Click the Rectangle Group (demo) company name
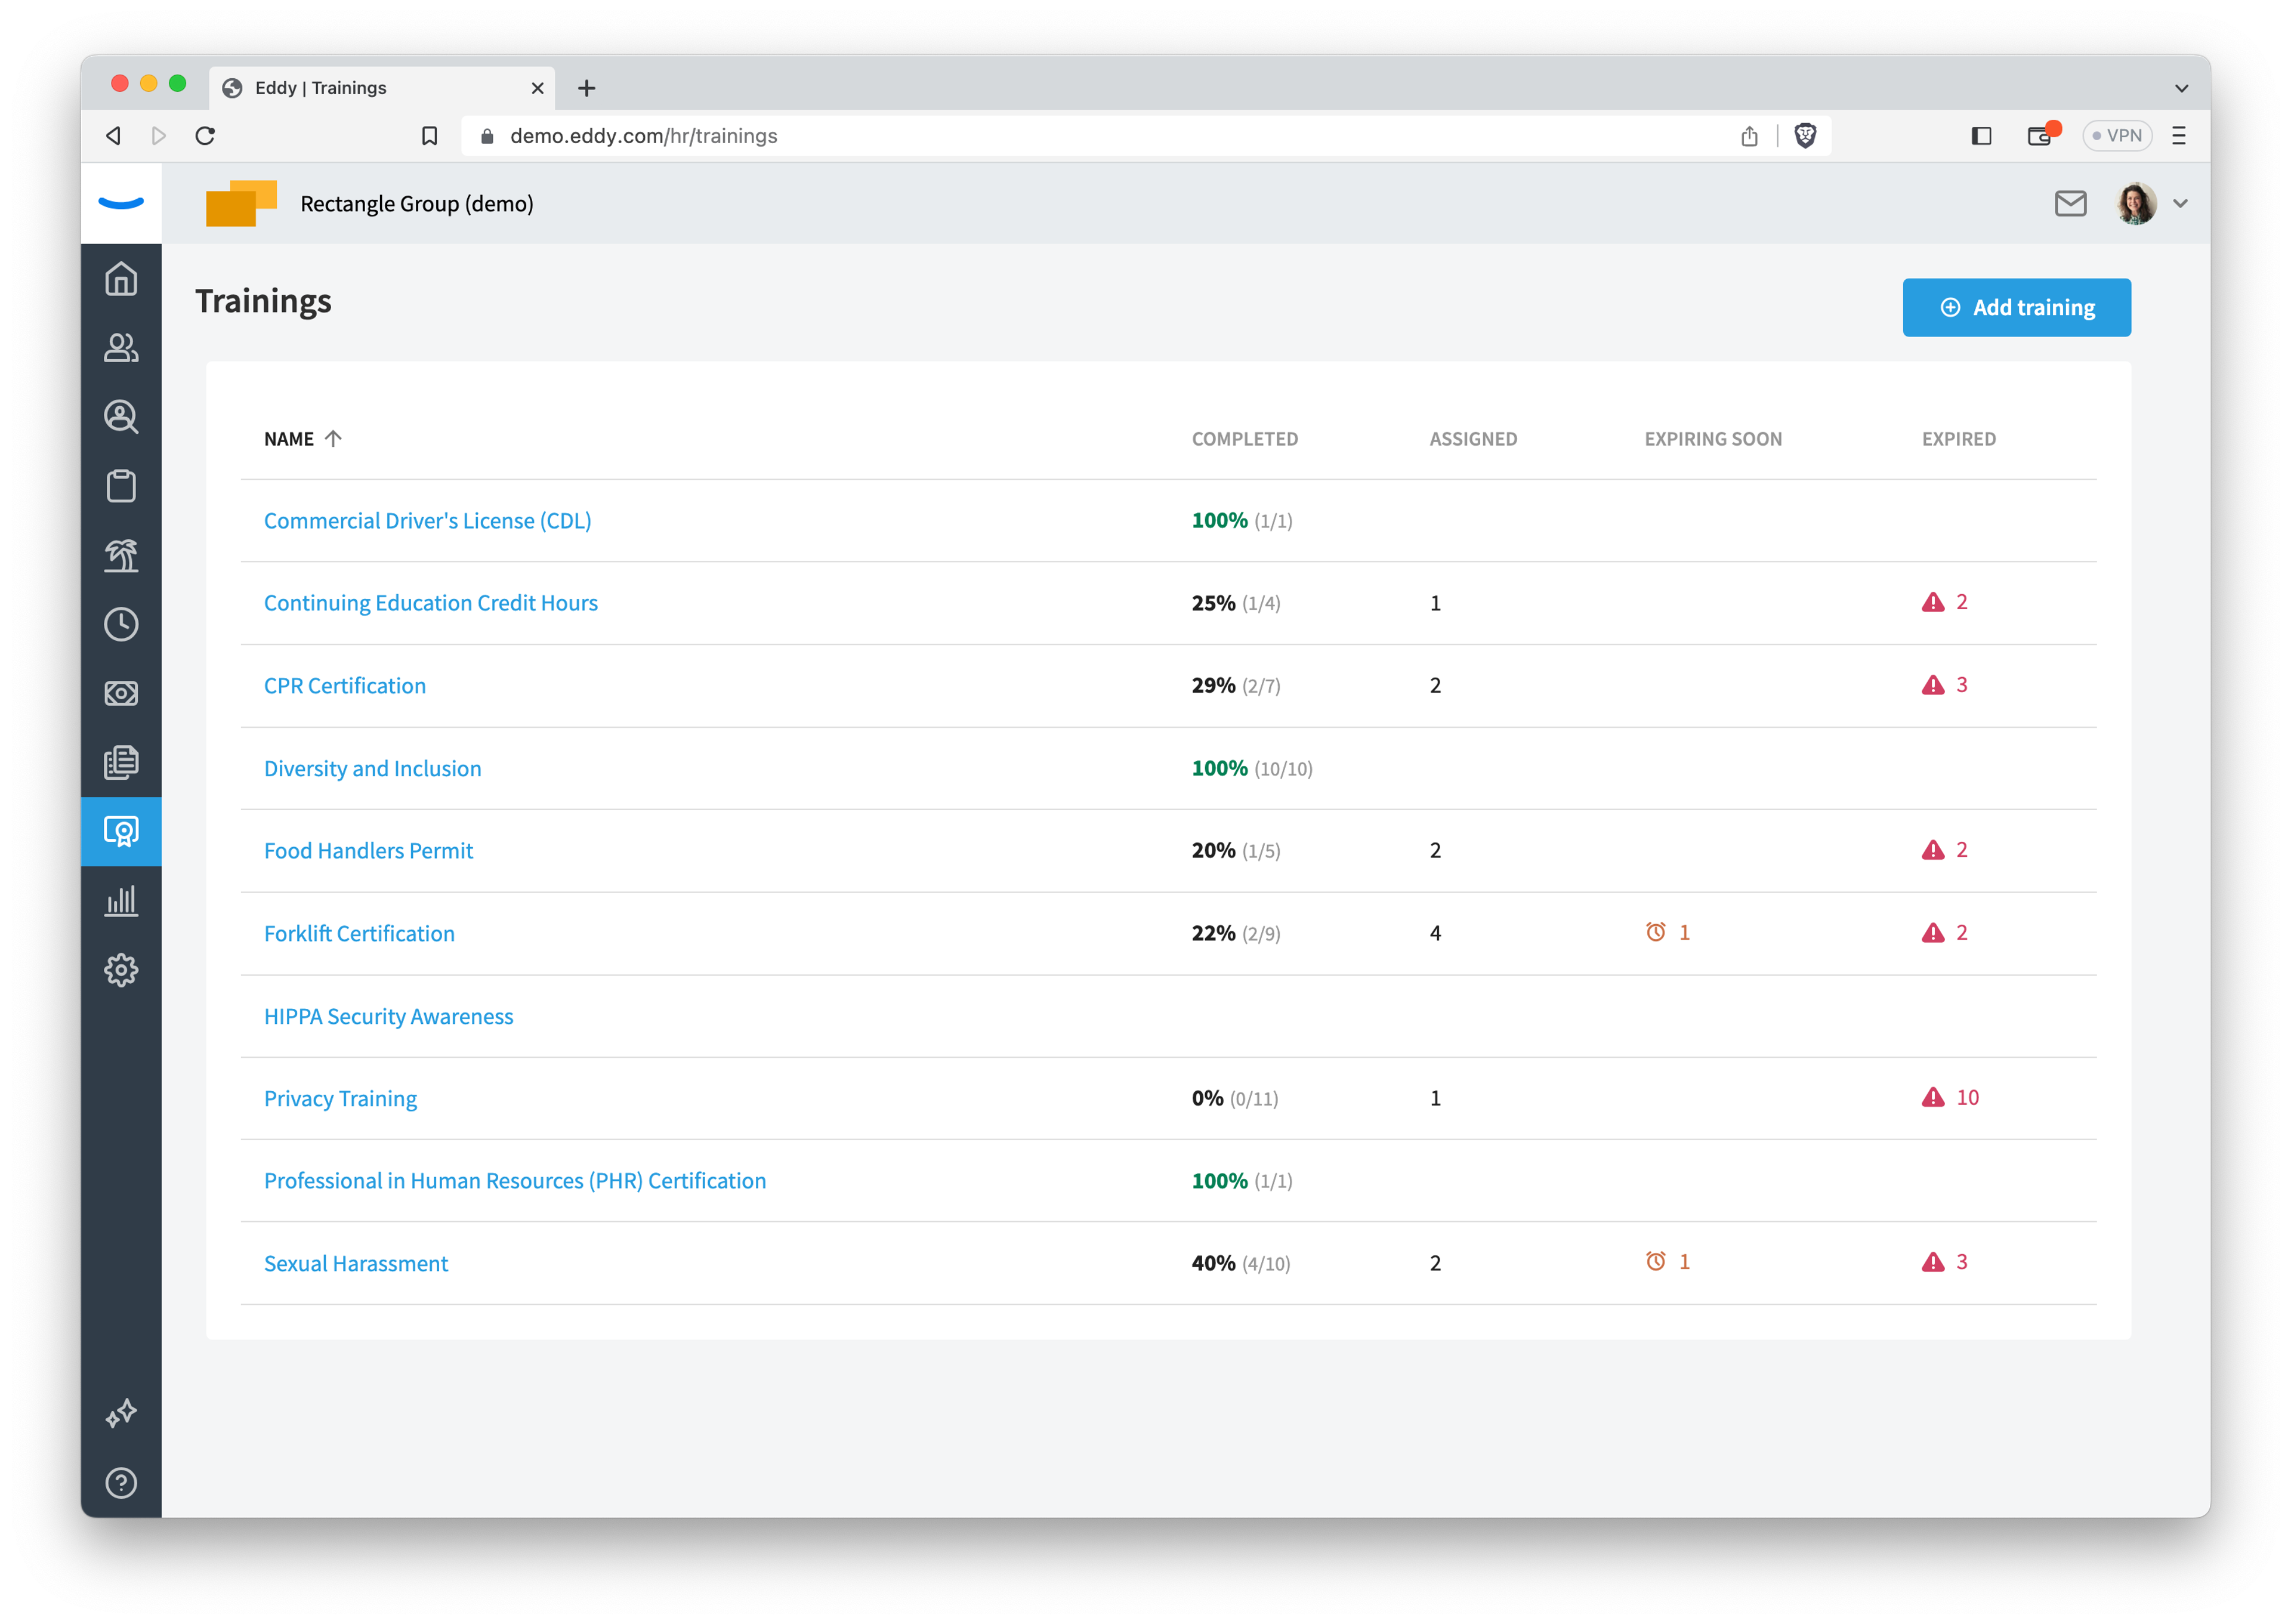2291x1624 pixels. tap(417, 204)
